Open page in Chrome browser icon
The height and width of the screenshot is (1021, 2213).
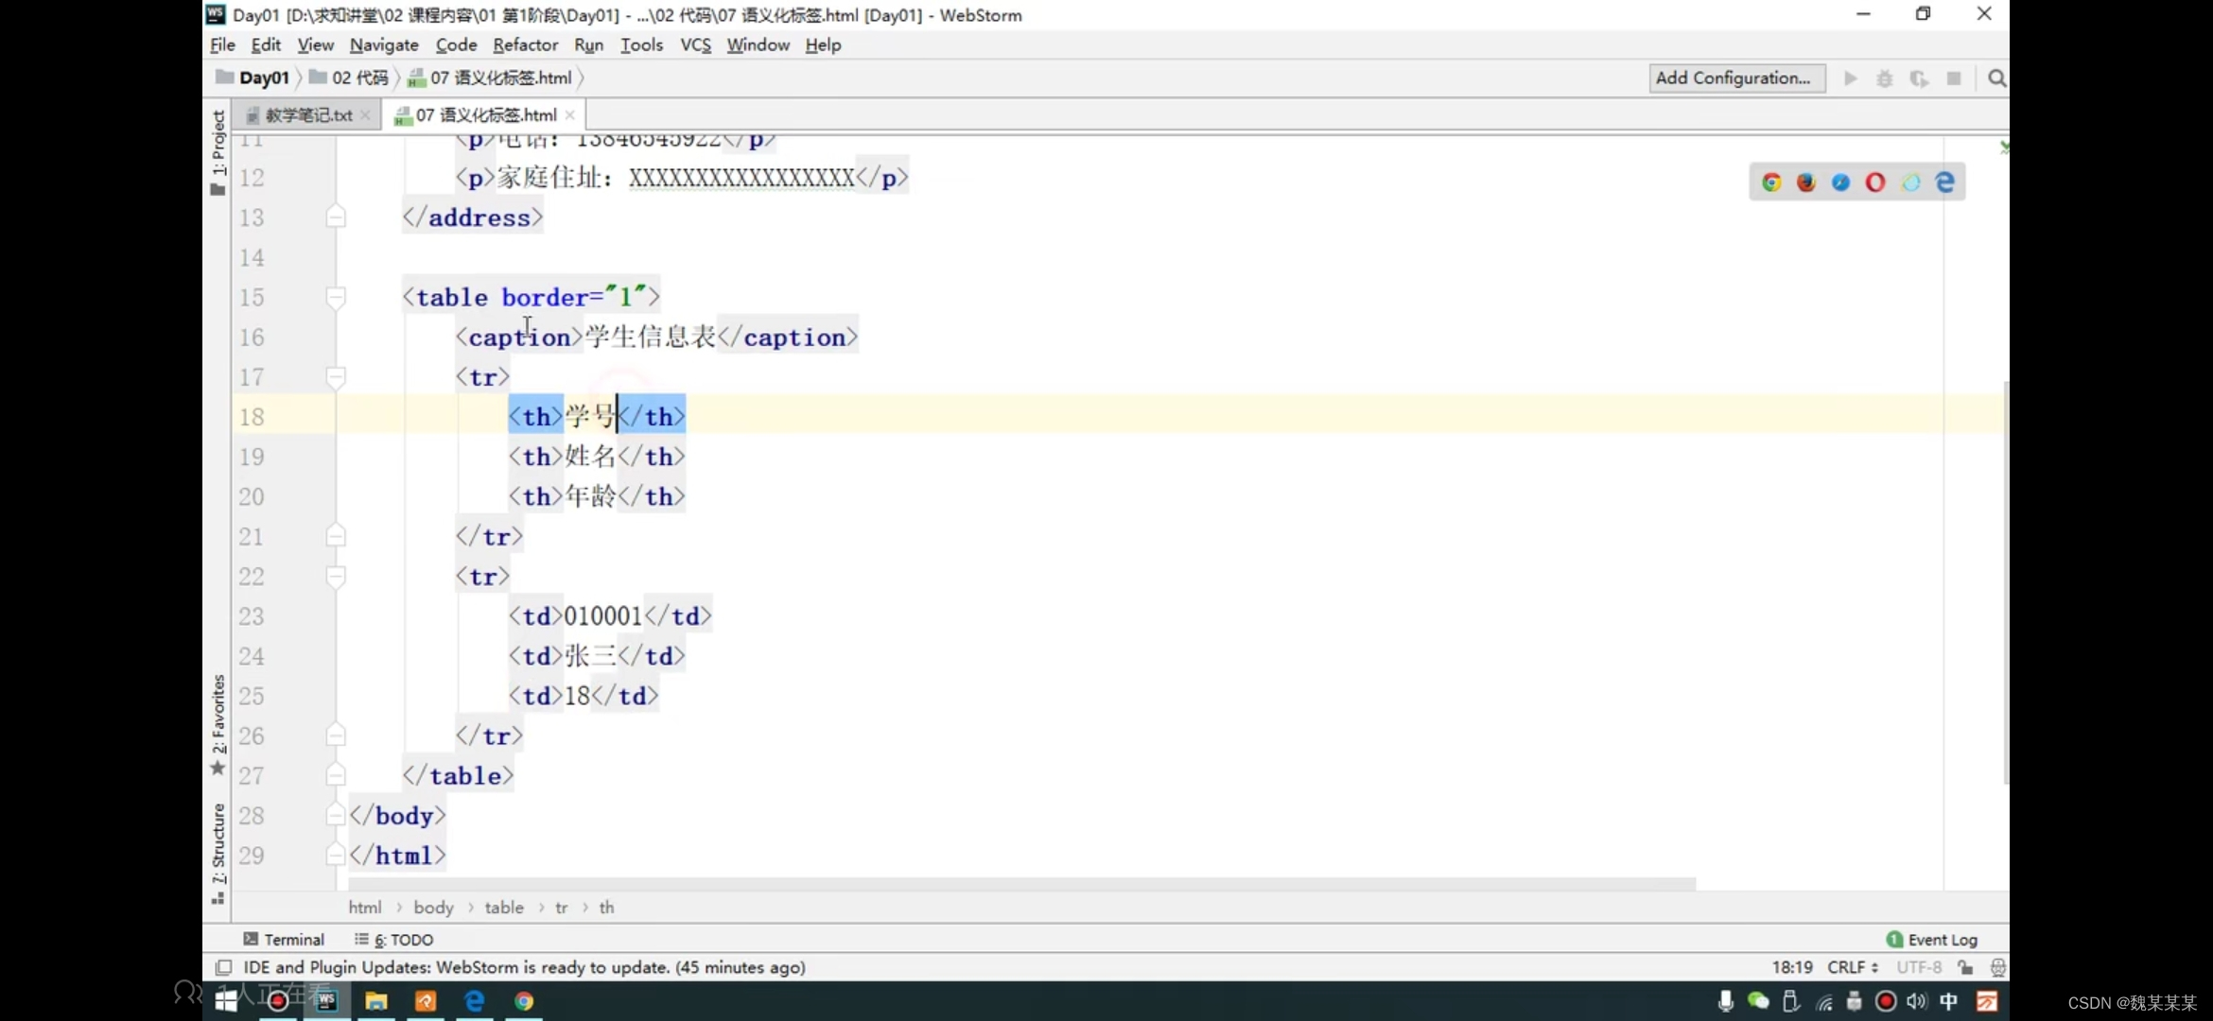coord(1771,182)
